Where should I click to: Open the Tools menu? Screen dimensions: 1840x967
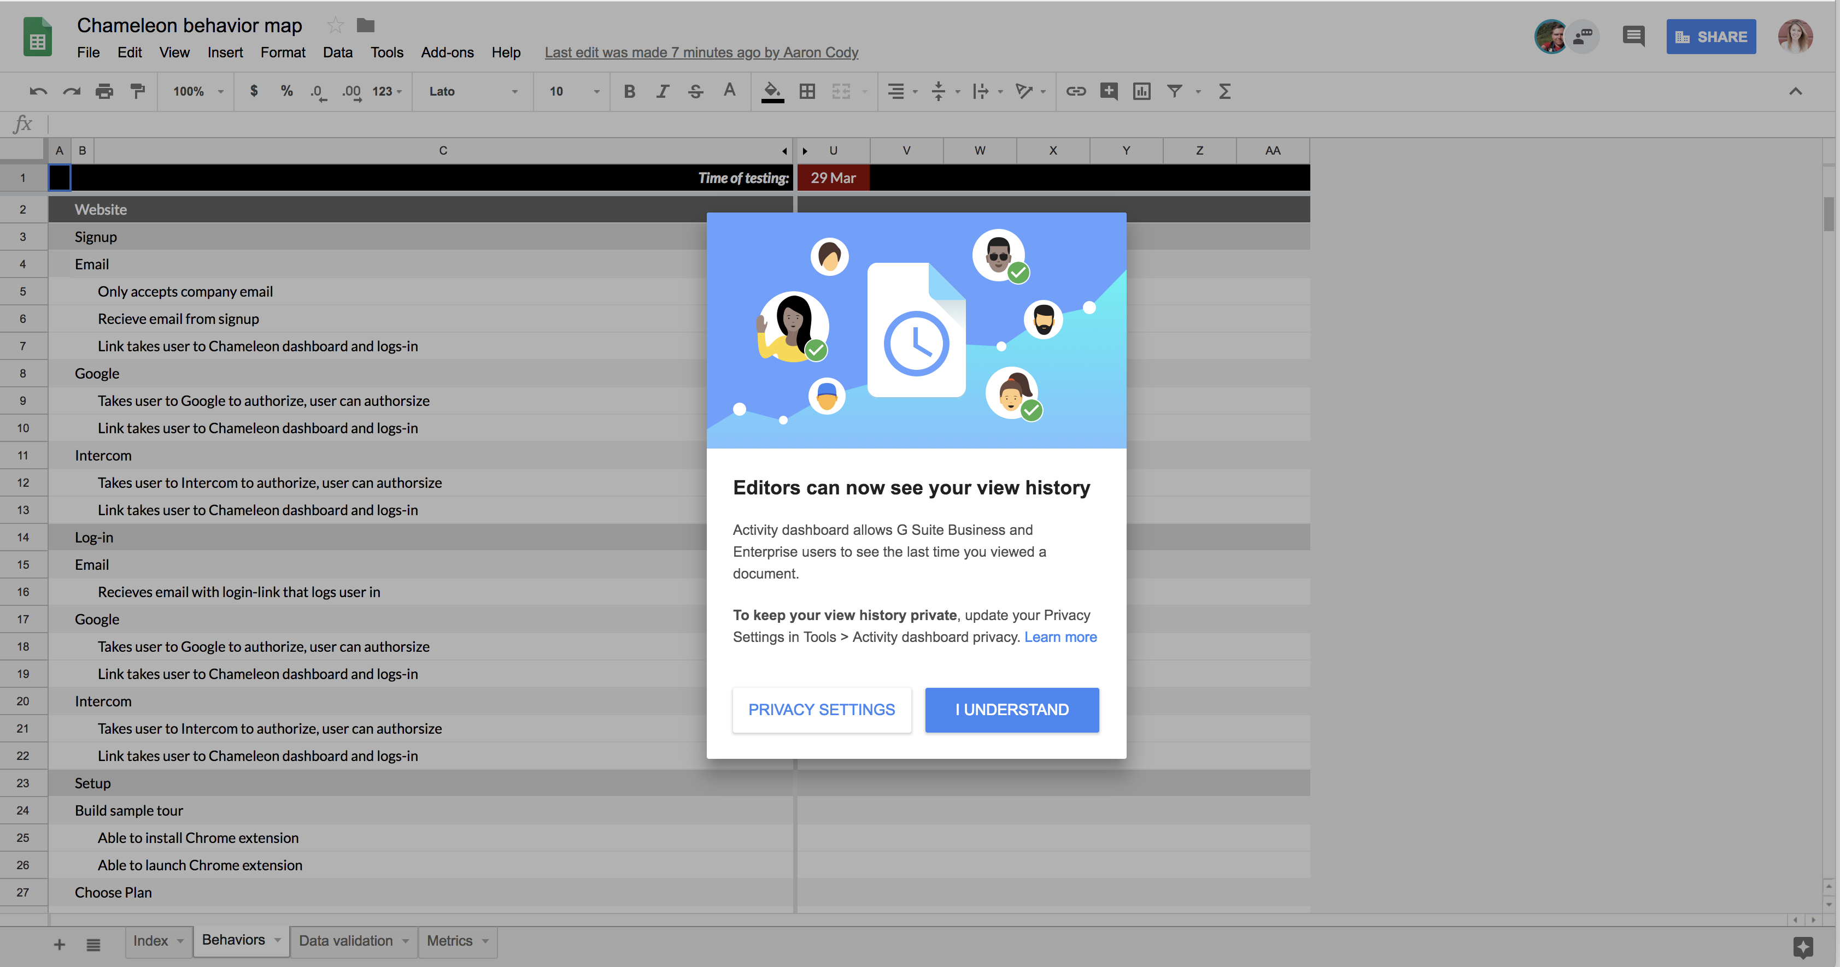pyautogui.click(x=386, y=52)
